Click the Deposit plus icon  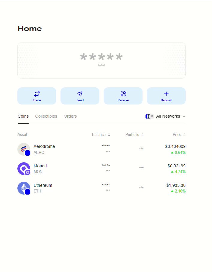point(166,94)
